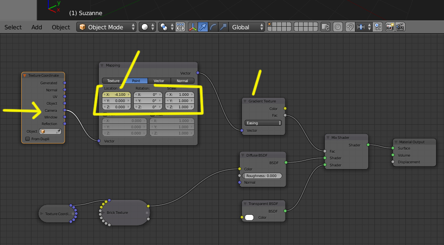Click the OpenGL render camera icon
The width and height of the screenshot is (444, 245).
(390, 27)
